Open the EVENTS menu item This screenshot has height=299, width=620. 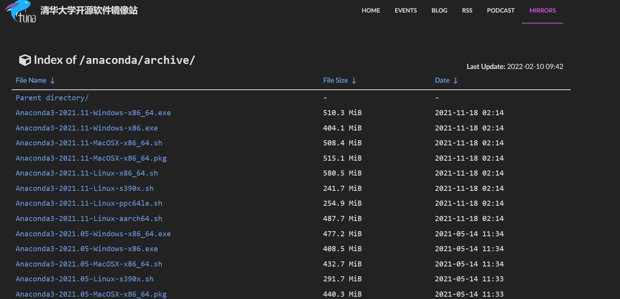tap(405, 11)
